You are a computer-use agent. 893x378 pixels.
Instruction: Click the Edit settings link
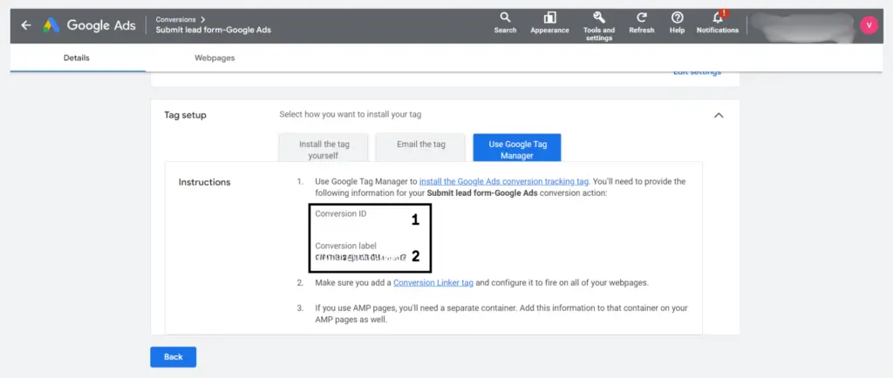click(697, 72)
